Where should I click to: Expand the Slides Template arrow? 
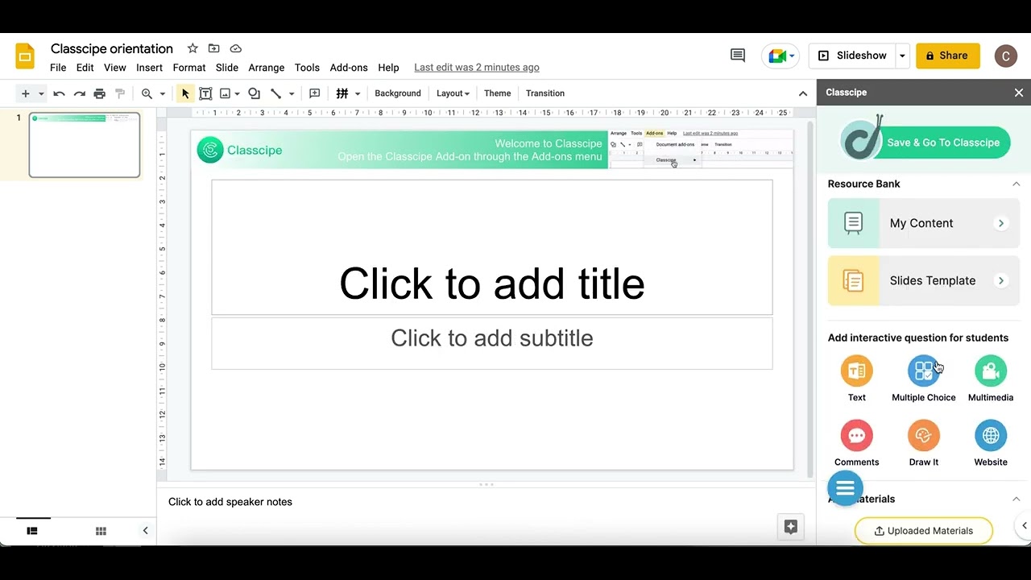click(1000, 280)
